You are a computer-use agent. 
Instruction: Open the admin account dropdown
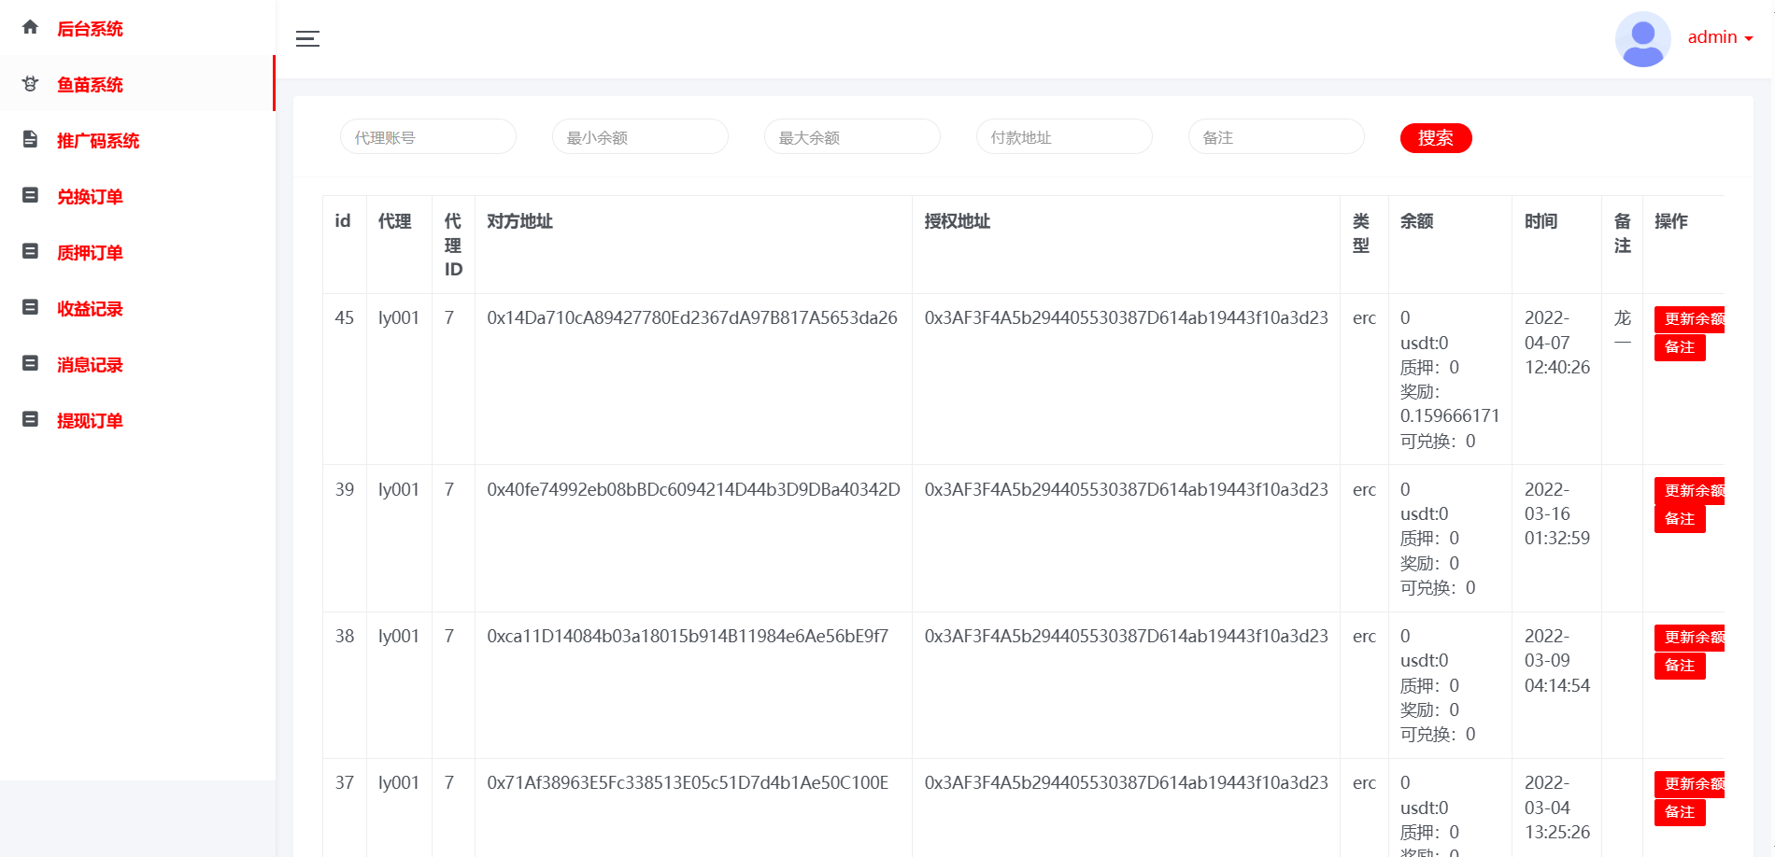tap(1720, 37)
